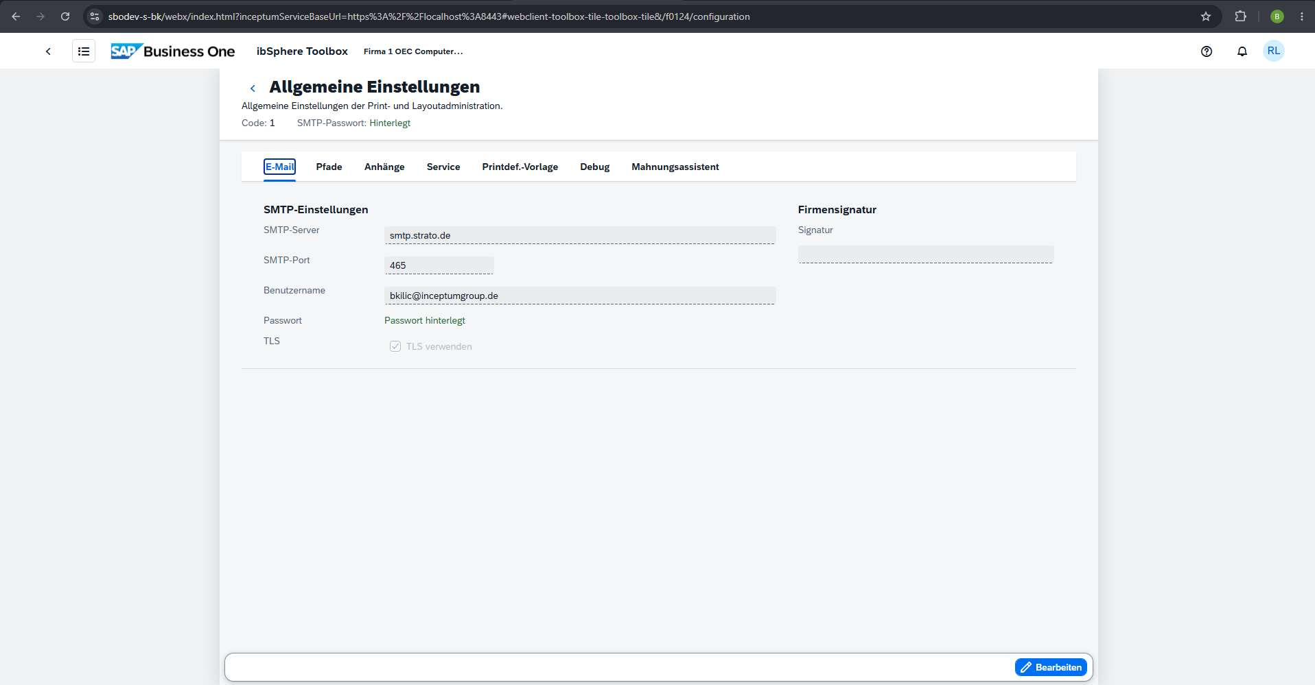Viewport: 1315px width, 685px height.
Task: Click the Benutzername field
Action: [x=580, y=296]
